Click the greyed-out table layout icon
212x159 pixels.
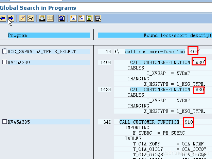click(50, 18)
